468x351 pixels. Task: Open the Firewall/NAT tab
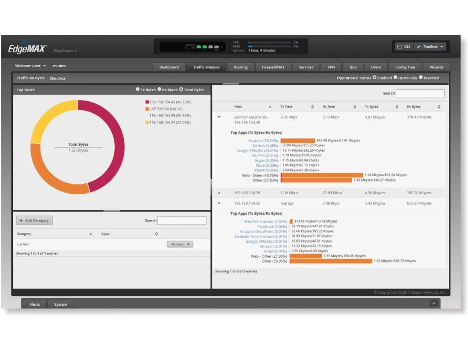click(273, 67)
